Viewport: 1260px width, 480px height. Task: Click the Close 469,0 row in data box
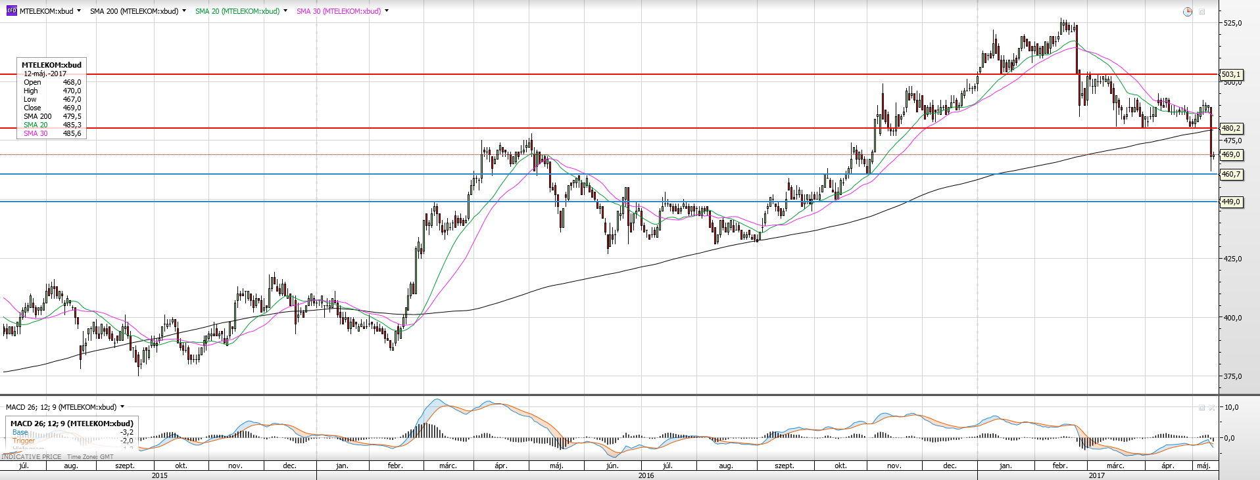coord(52,108)
